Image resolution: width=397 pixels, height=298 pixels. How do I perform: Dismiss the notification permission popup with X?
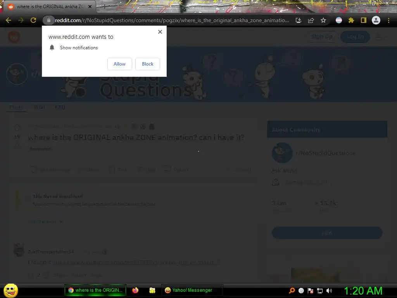point(160,32)
